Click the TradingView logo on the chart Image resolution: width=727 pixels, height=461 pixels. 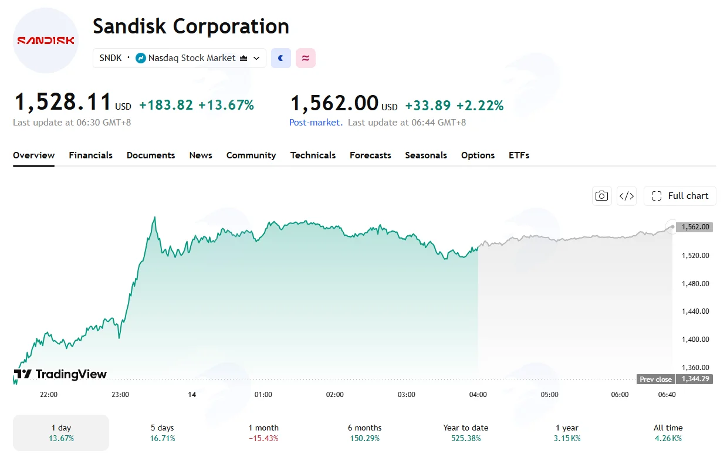pos(60,374)
